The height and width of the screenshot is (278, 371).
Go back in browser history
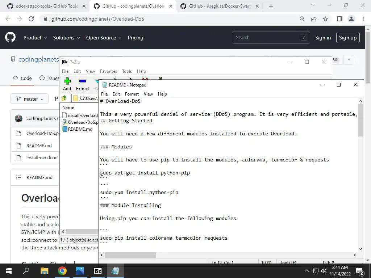coord(8,19)
